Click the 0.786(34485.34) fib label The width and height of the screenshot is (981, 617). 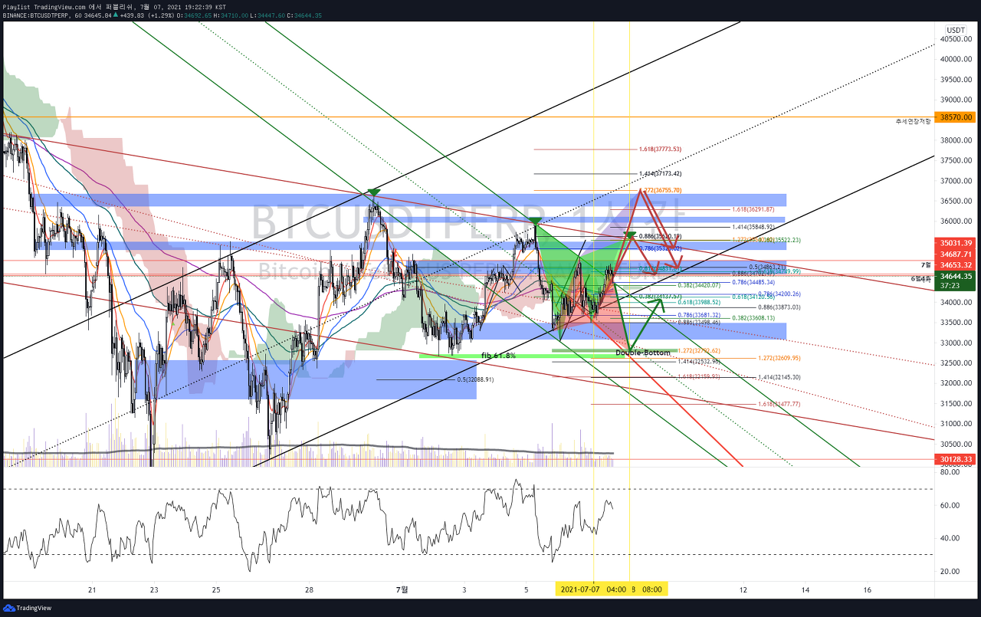(753, 282)
